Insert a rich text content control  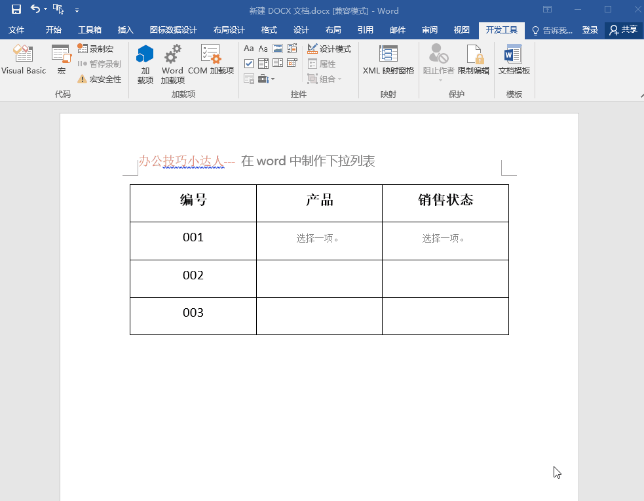(248, 49)
